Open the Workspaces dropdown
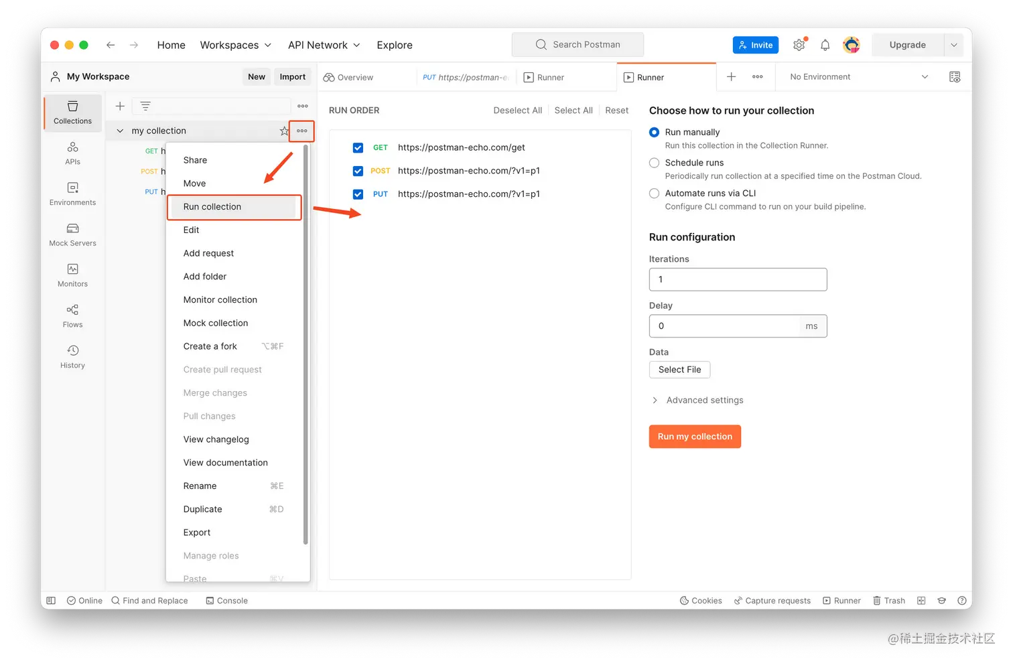Image resolution: width=1013 pixels, height=663 pixels. (236, 45)
